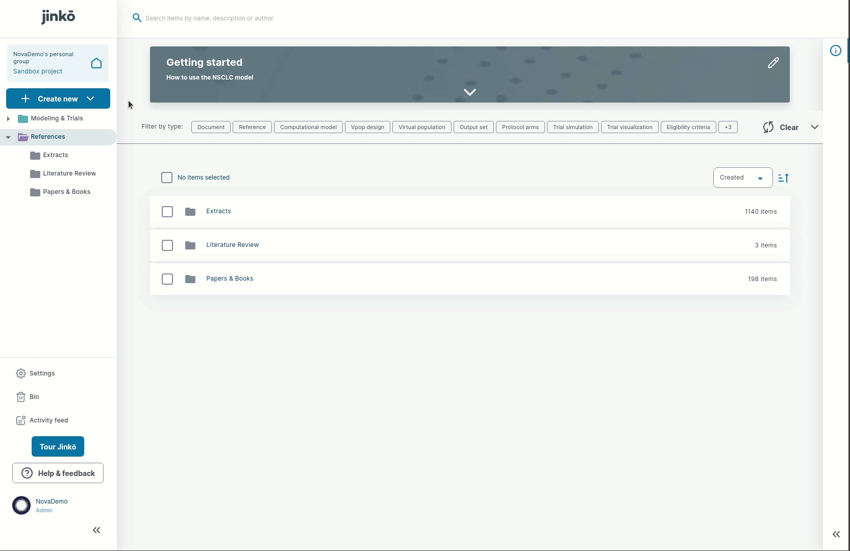
Task: Click the home icon for Sandbox project
Action: (96, 63)
